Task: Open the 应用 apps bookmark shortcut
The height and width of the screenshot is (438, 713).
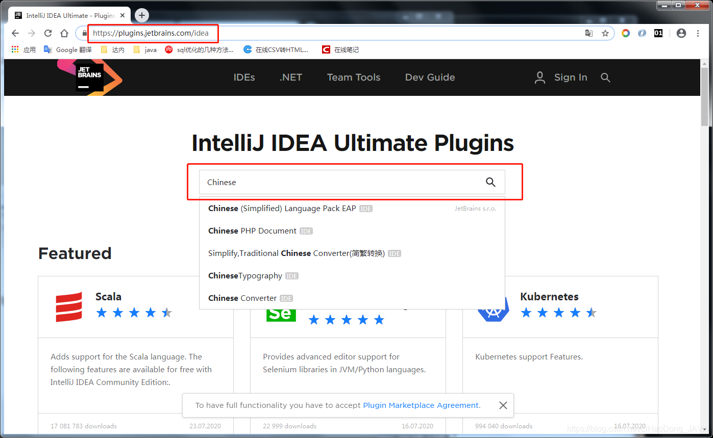Action: (x=23, y=49)
